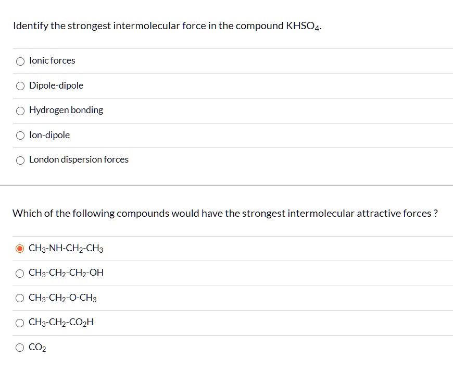Image resolution: width=453 pixels, height=370 pixels.
Task: Select the CH3-CH2-CO2H radio button
Action: [20, 323]
